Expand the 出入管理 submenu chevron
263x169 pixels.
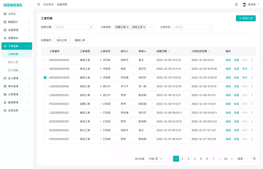(29, 78)
